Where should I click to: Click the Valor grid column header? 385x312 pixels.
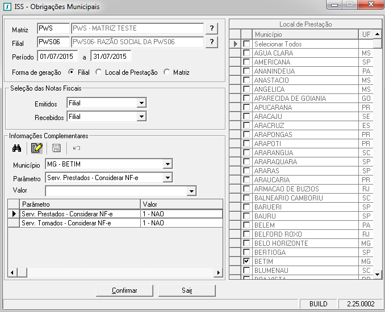(x=182, y=204)
